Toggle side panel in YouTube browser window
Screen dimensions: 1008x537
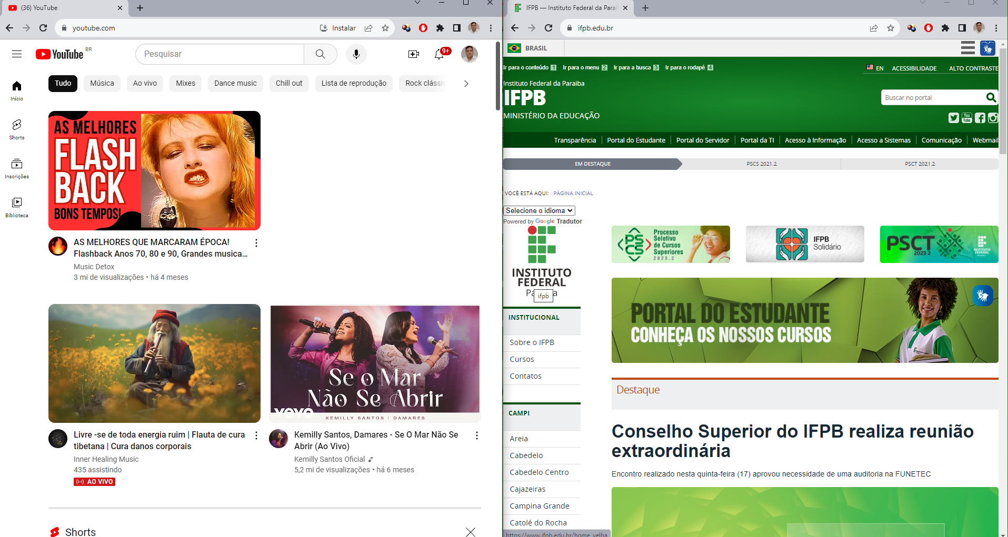click(x=457, y=28)
